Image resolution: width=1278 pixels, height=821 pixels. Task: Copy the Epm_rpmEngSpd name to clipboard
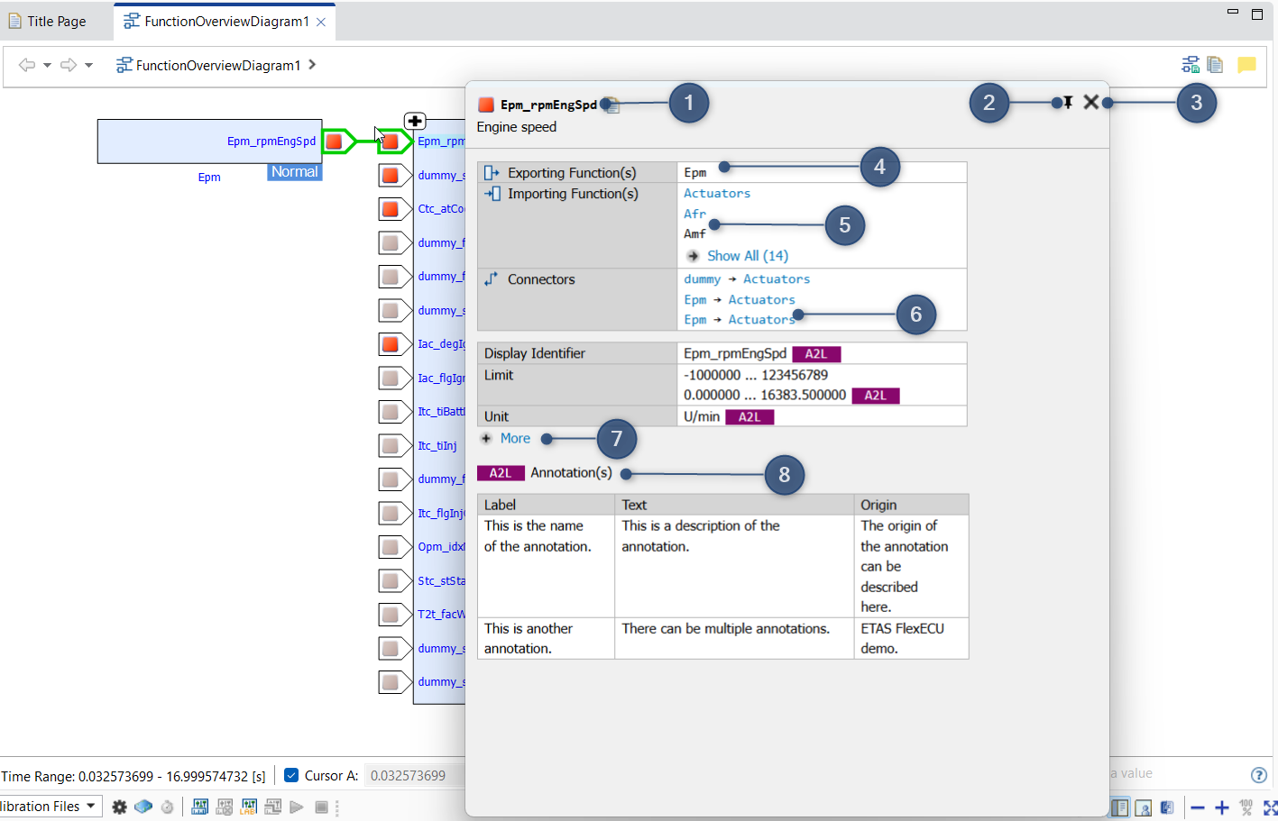pos(611,105)
